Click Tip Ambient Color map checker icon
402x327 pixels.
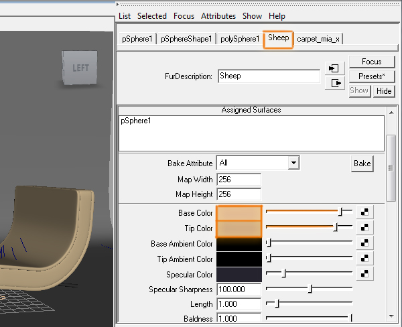click(364, 258)
